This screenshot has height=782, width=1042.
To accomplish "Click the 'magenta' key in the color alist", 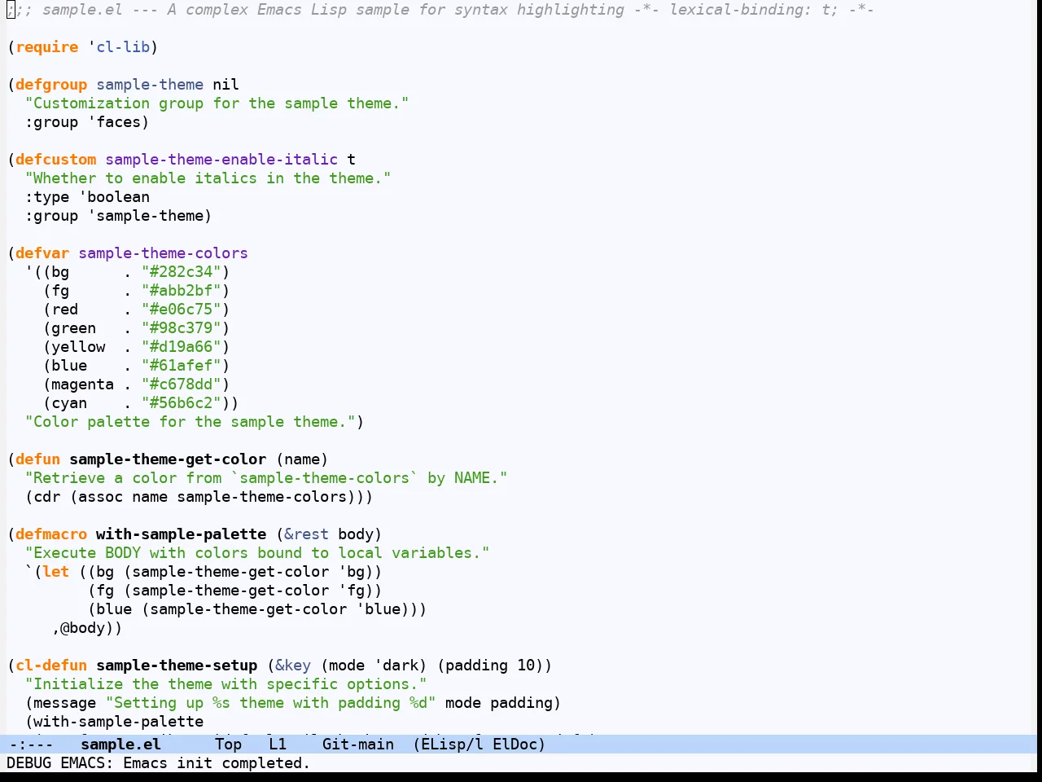I will click(82, 384).
